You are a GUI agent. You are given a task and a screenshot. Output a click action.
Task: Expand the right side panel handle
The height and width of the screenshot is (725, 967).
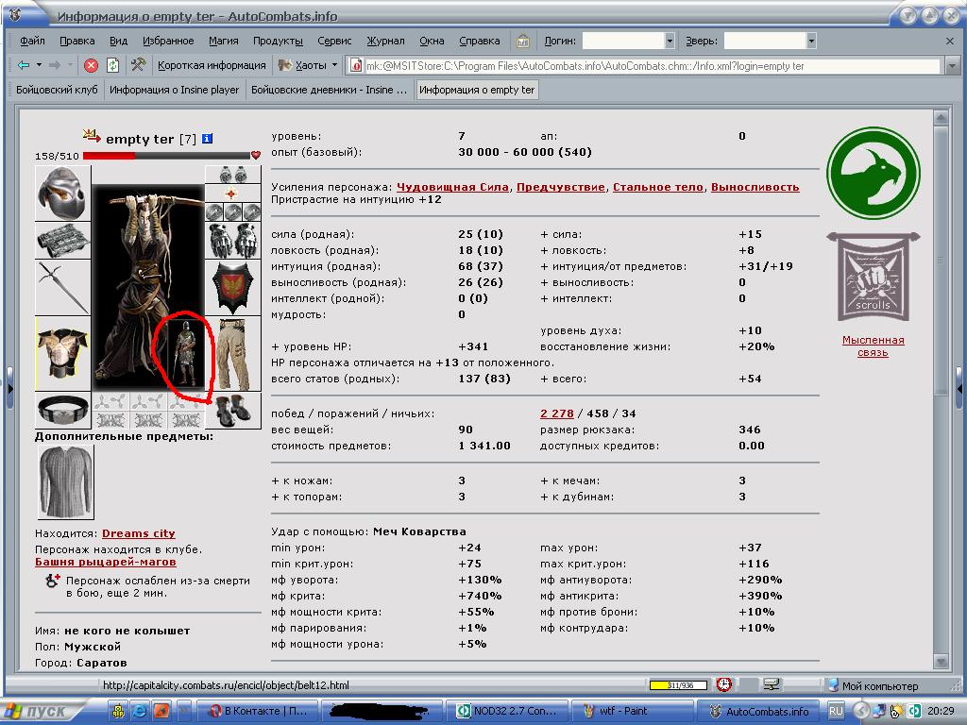[x=959, y=388]
